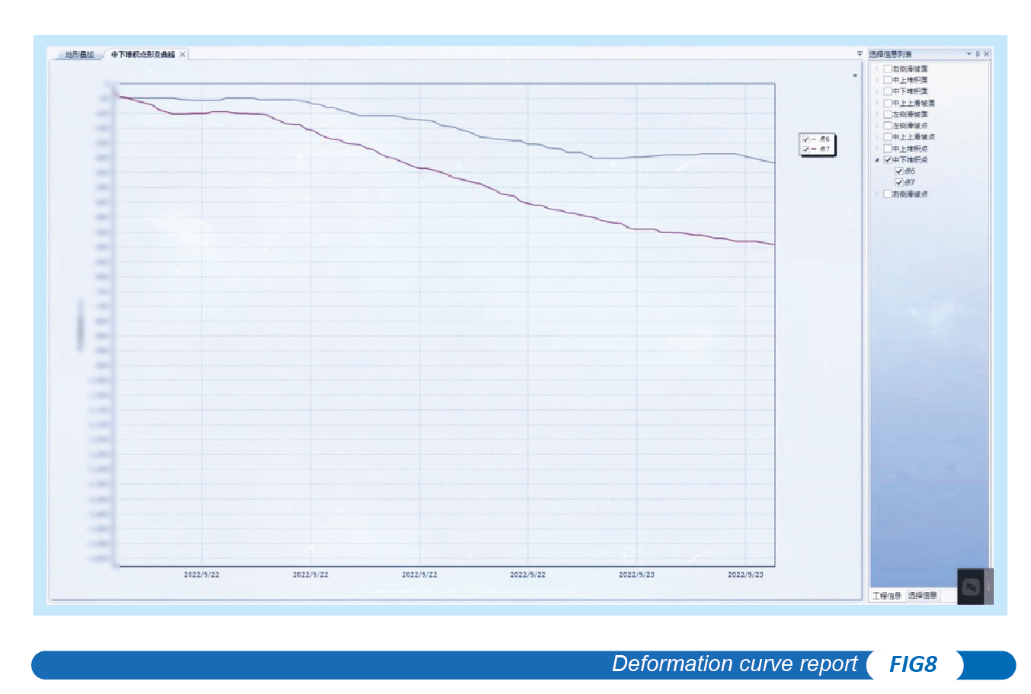Close the 选择信息列表 panel

[986, 54]
